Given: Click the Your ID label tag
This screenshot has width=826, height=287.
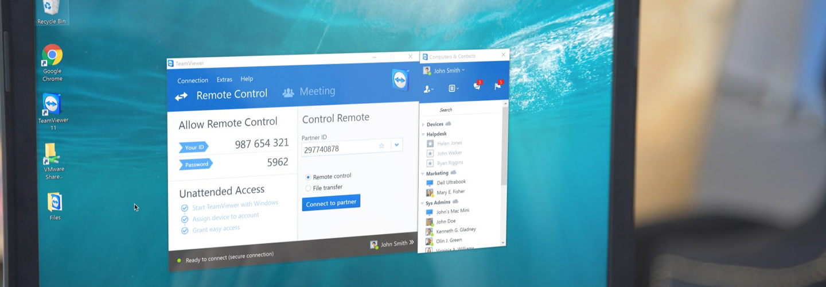Looking at the screenshot, I should coord(194,147).
